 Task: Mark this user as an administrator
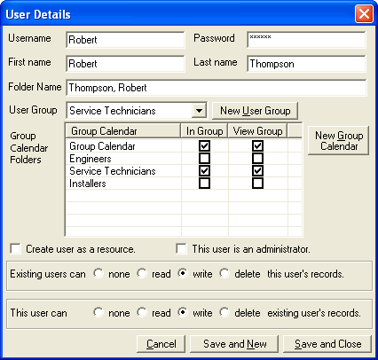pos(181,249)
